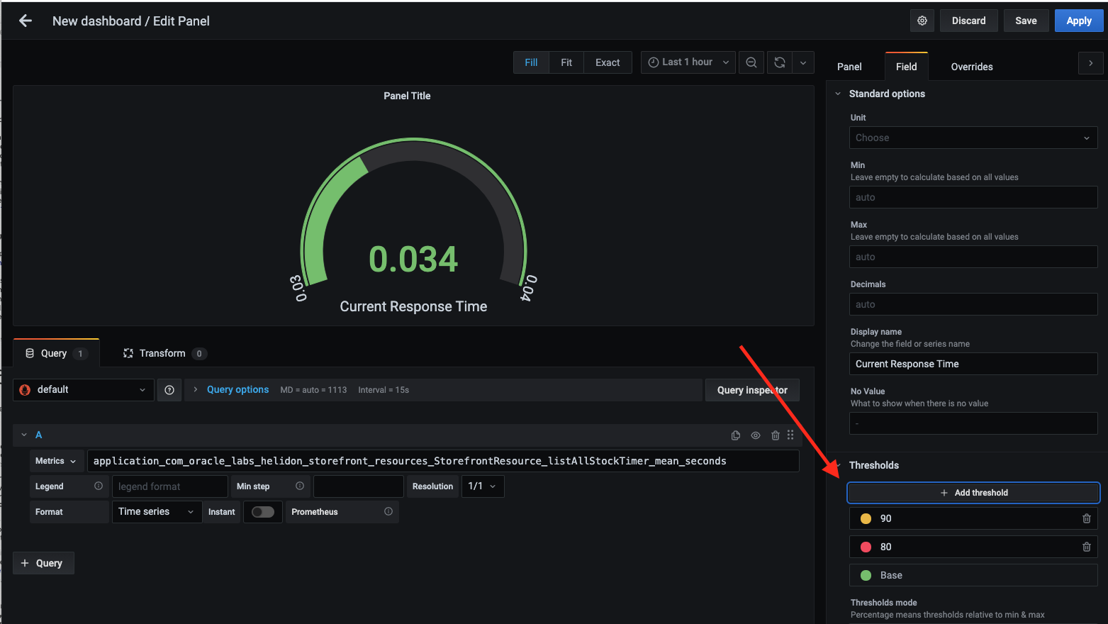The height and width of the screenshot is (624, 1108).
Task: Select the Fill view mode
Action: coord(531,62)
